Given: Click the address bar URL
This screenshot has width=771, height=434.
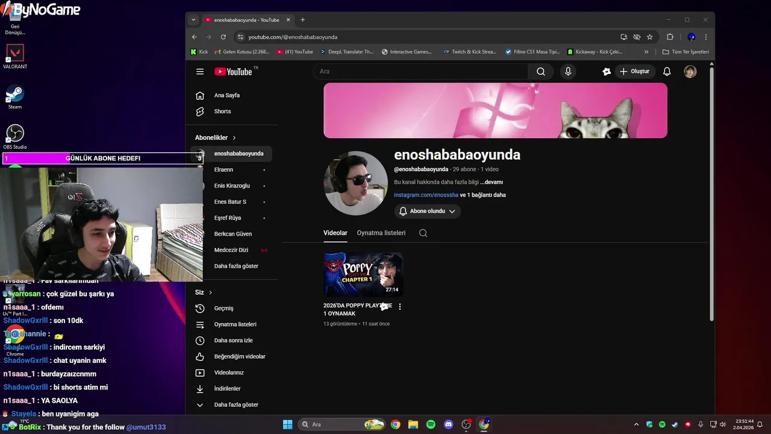Looking at the screenshot, I should click(x=293, y=37).
